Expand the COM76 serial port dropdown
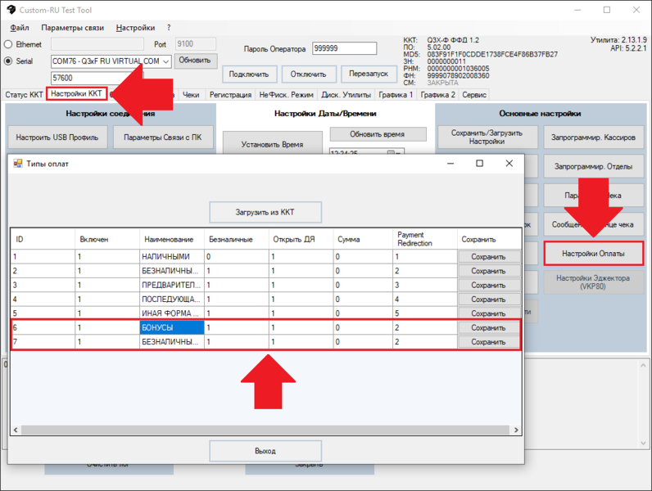 coord(165,61)
